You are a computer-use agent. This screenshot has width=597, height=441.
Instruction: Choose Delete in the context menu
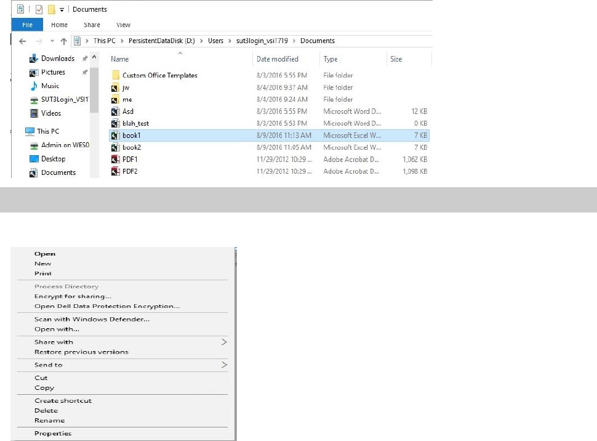[x=46, y=411]
